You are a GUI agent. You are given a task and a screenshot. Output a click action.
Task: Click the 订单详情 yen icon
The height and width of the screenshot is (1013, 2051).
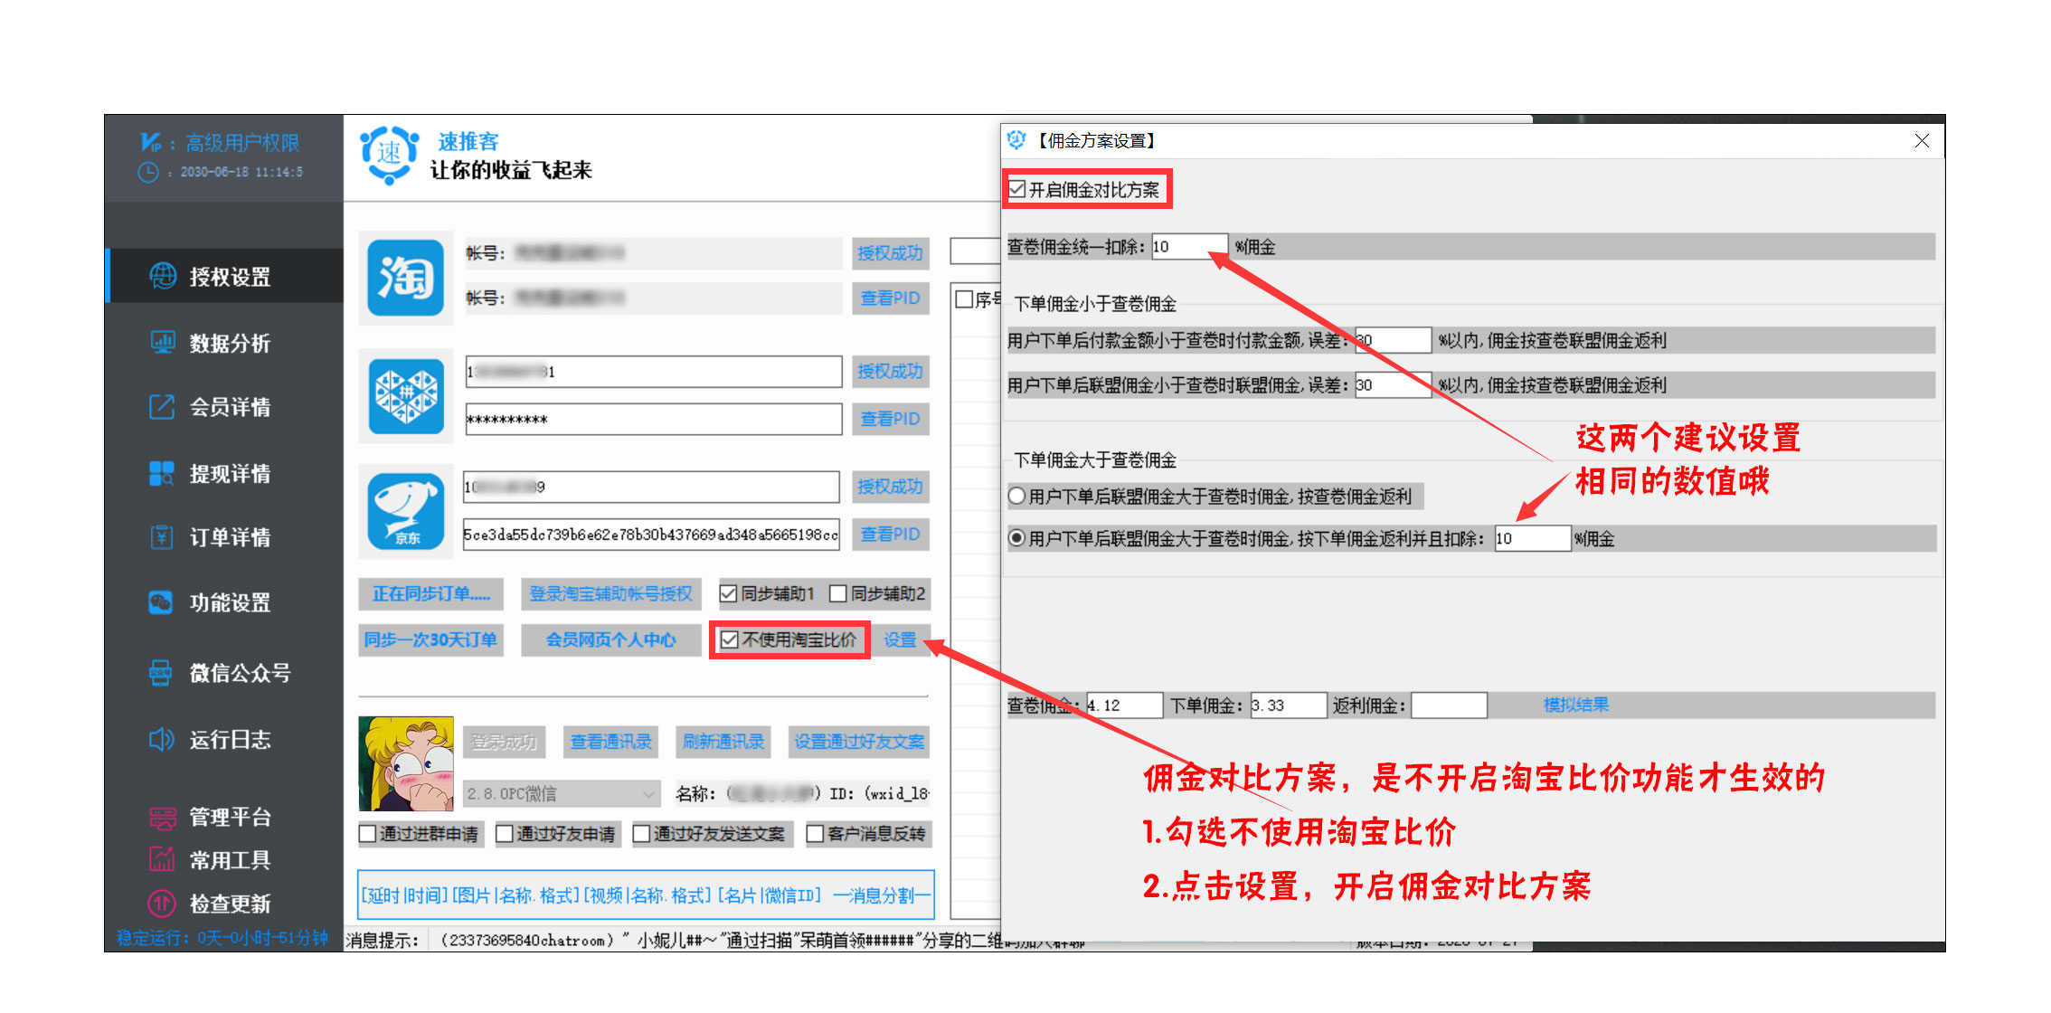(x=162, y=537)
